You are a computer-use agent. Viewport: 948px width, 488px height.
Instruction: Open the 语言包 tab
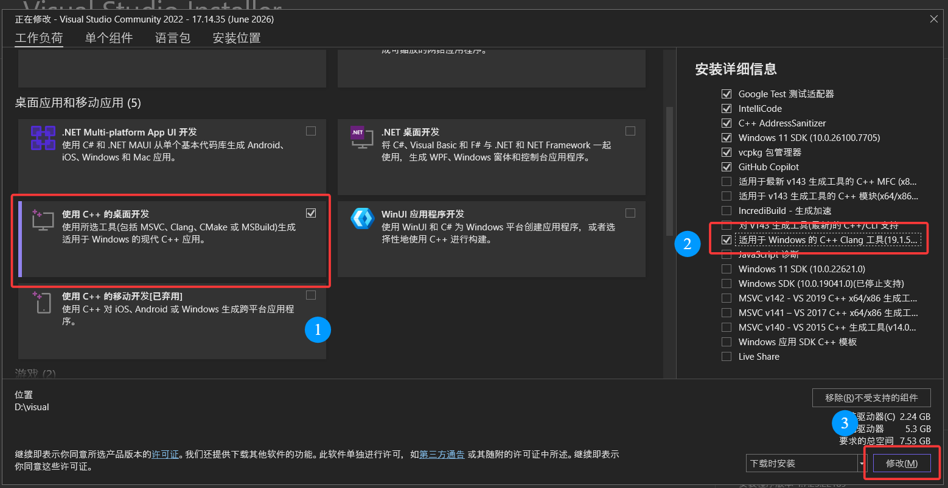[173, 38]
